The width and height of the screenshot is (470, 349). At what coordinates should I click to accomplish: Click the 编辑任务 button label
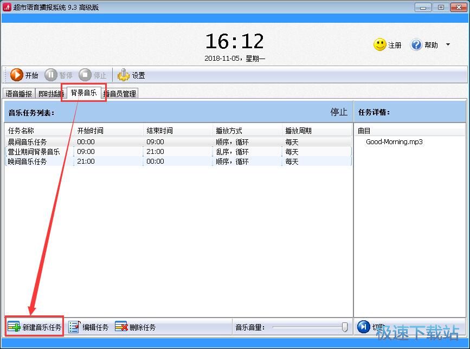coord(95,327)
